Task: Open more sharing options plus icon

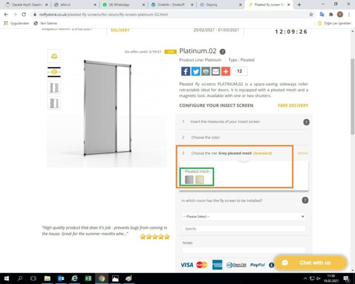Action: [226, 71]
